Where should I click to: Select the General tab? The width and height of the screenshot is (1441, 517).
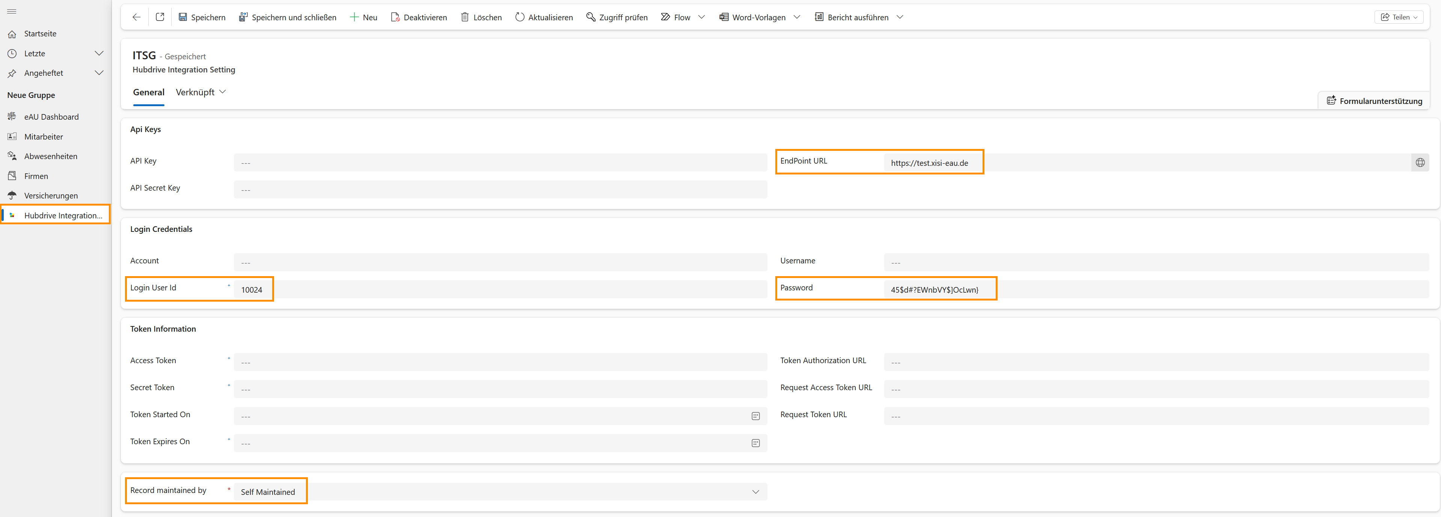149,92
